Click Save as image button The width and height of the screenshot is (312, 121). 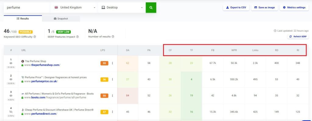(x=264, y=8)
